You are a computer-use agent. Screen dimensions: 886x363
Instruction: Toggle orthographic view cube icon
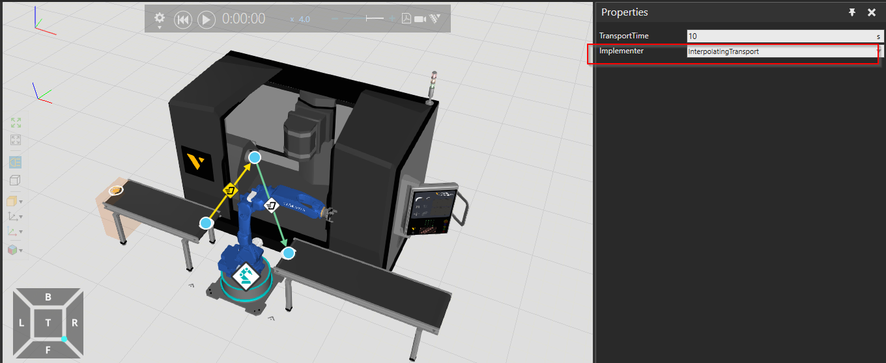[16, 180]
